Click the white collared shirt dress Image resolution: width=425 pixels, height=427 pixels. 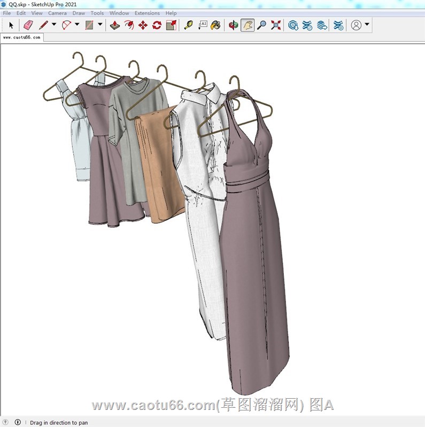[202, 218]
